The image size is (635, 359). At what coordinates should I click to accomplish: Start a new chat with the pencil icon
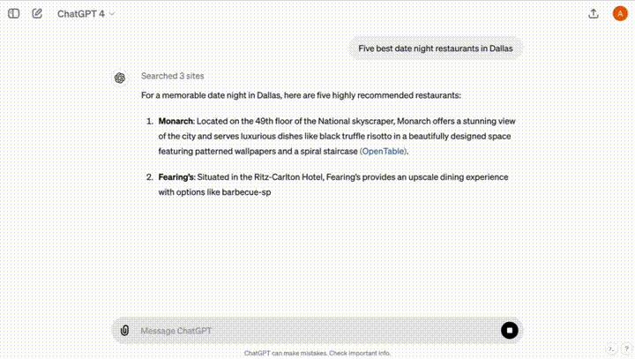37,14
